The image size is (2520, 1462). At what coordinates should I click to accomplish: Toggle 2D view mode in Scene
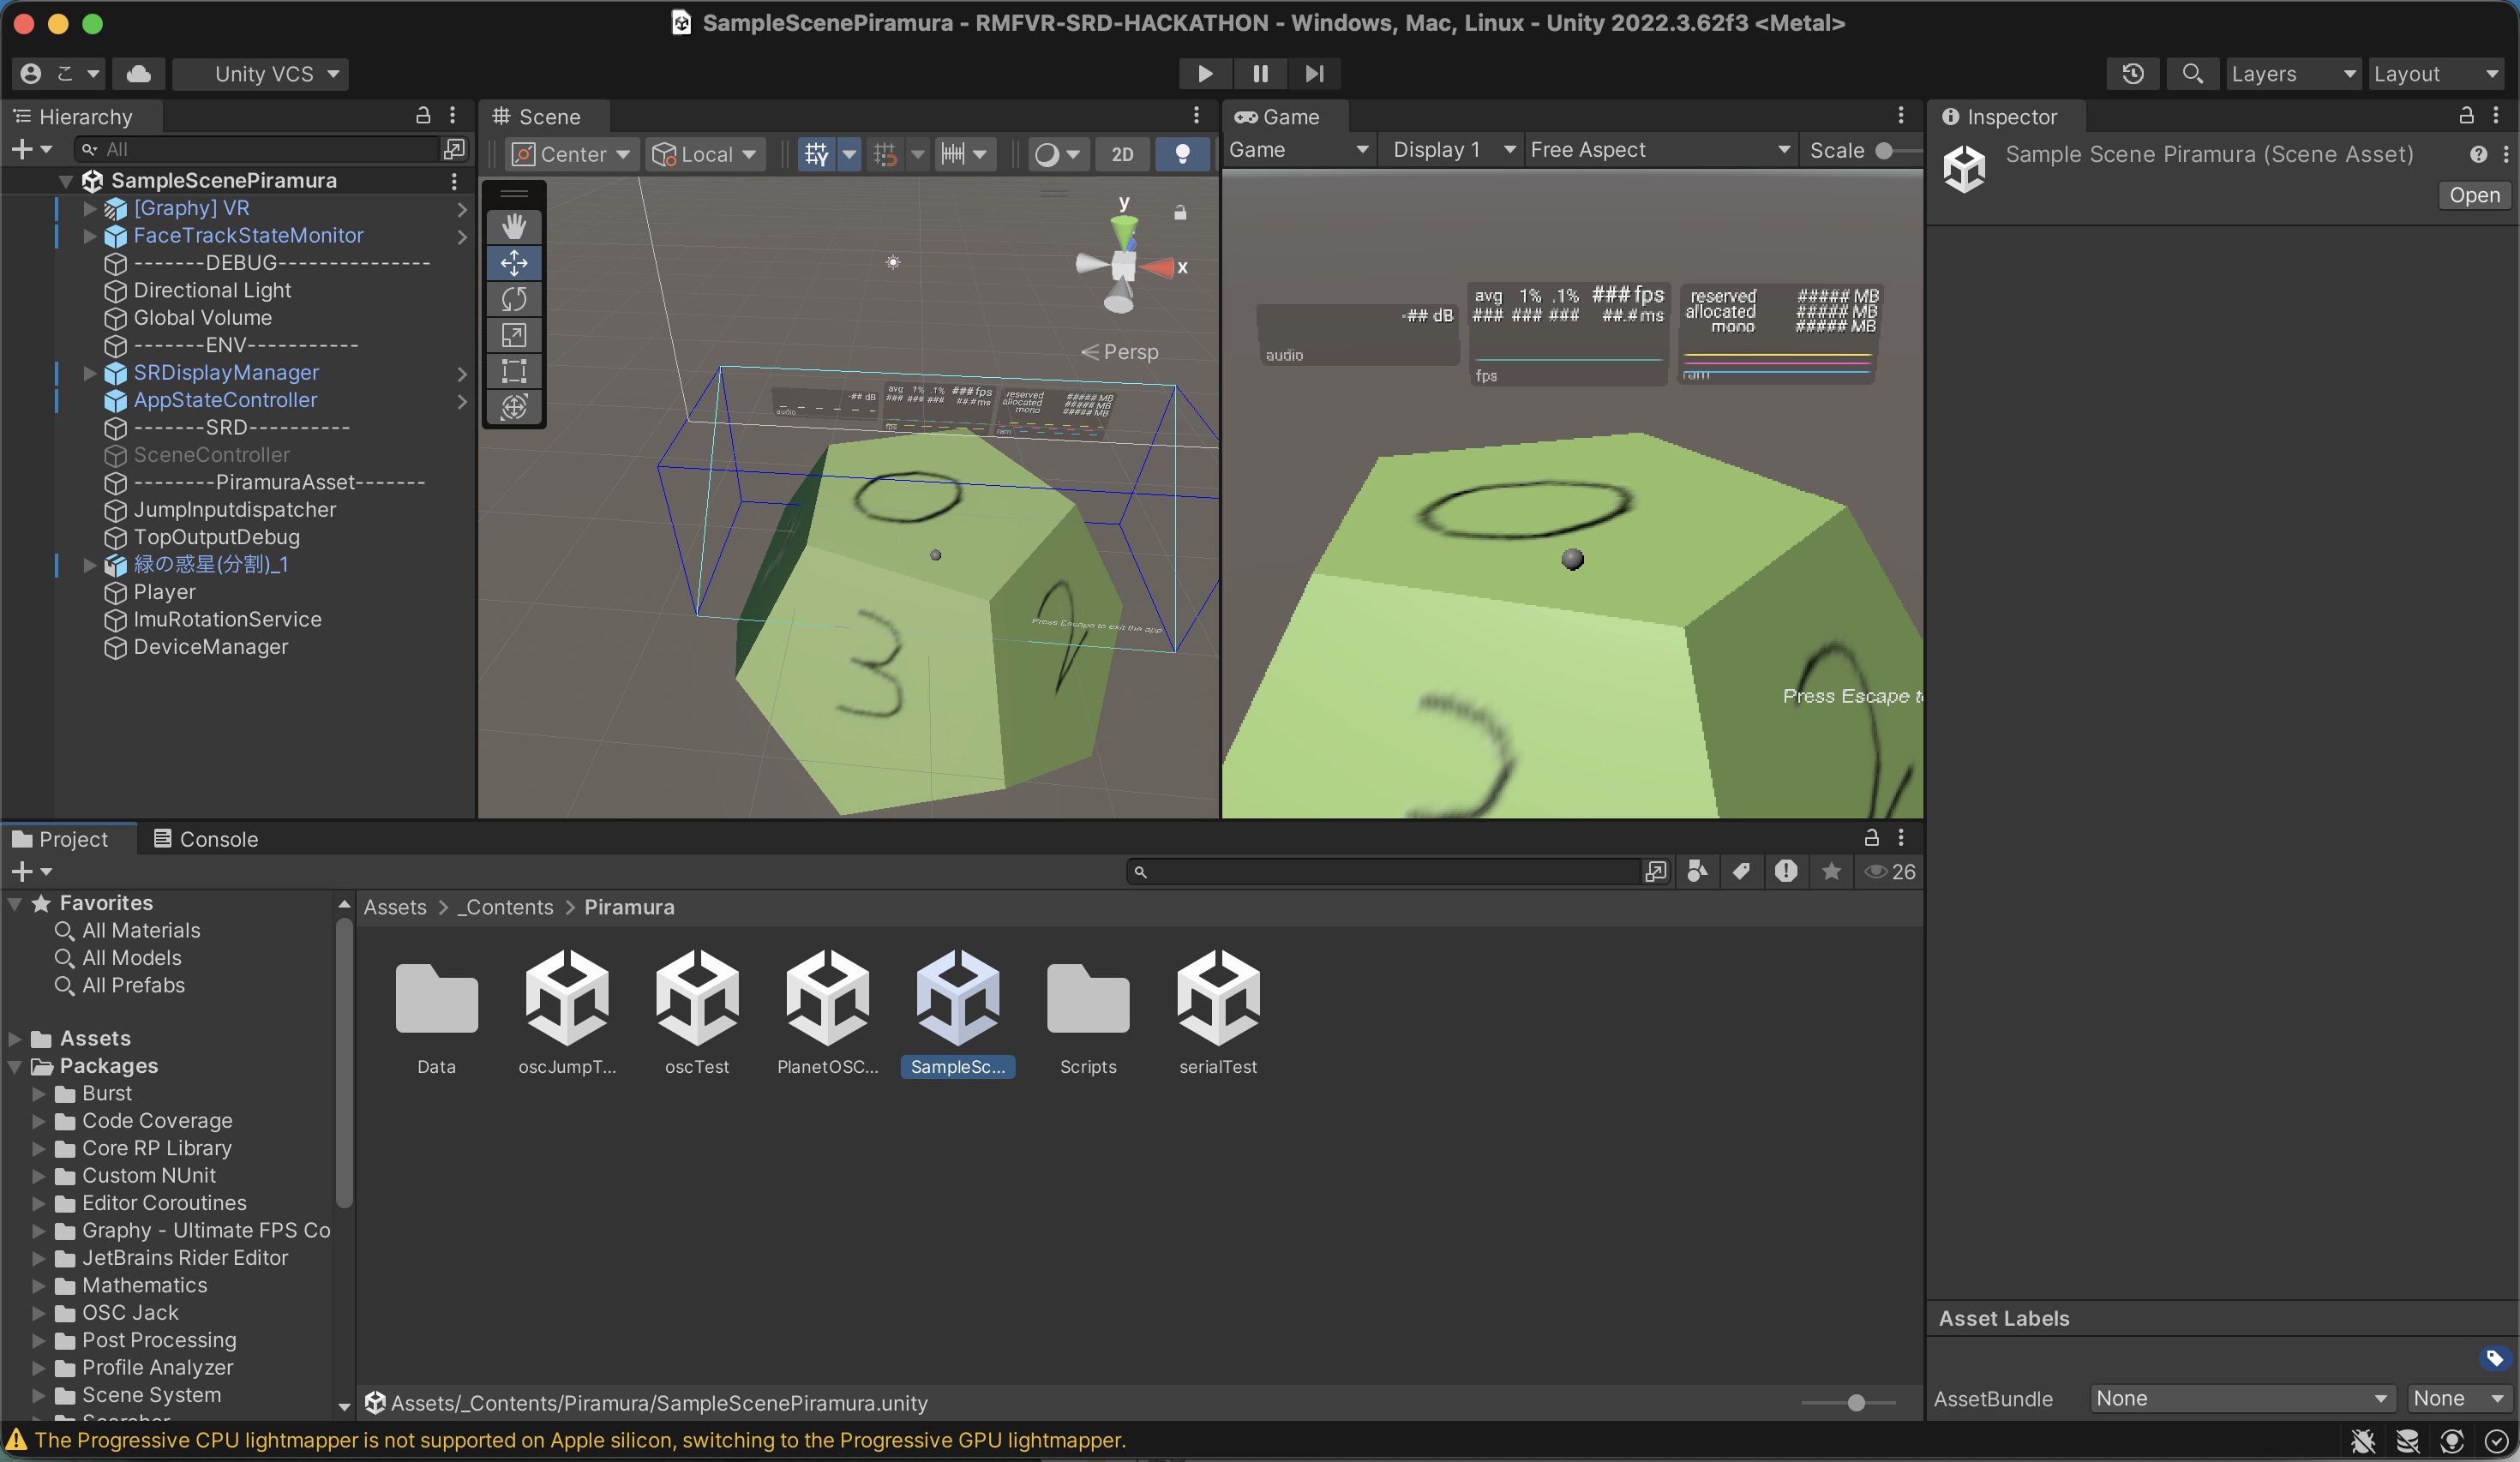pos(1122,154)
